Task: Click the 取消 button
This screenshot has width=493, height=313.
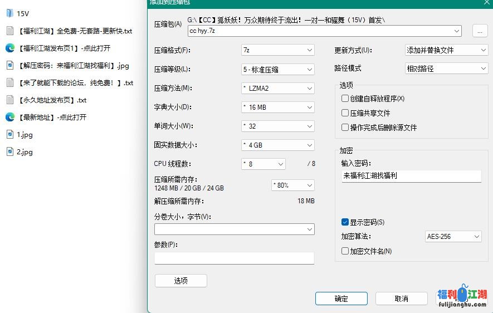Action: click(x=401, y=299)
